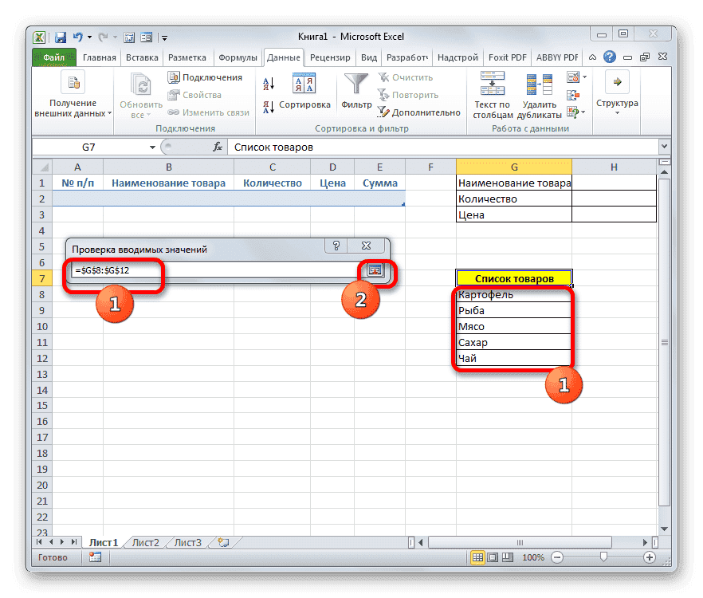Click the help question mark in the dialog
Image resolution: width=703 pixels, height=598 pixels.
tap(338, 246)
